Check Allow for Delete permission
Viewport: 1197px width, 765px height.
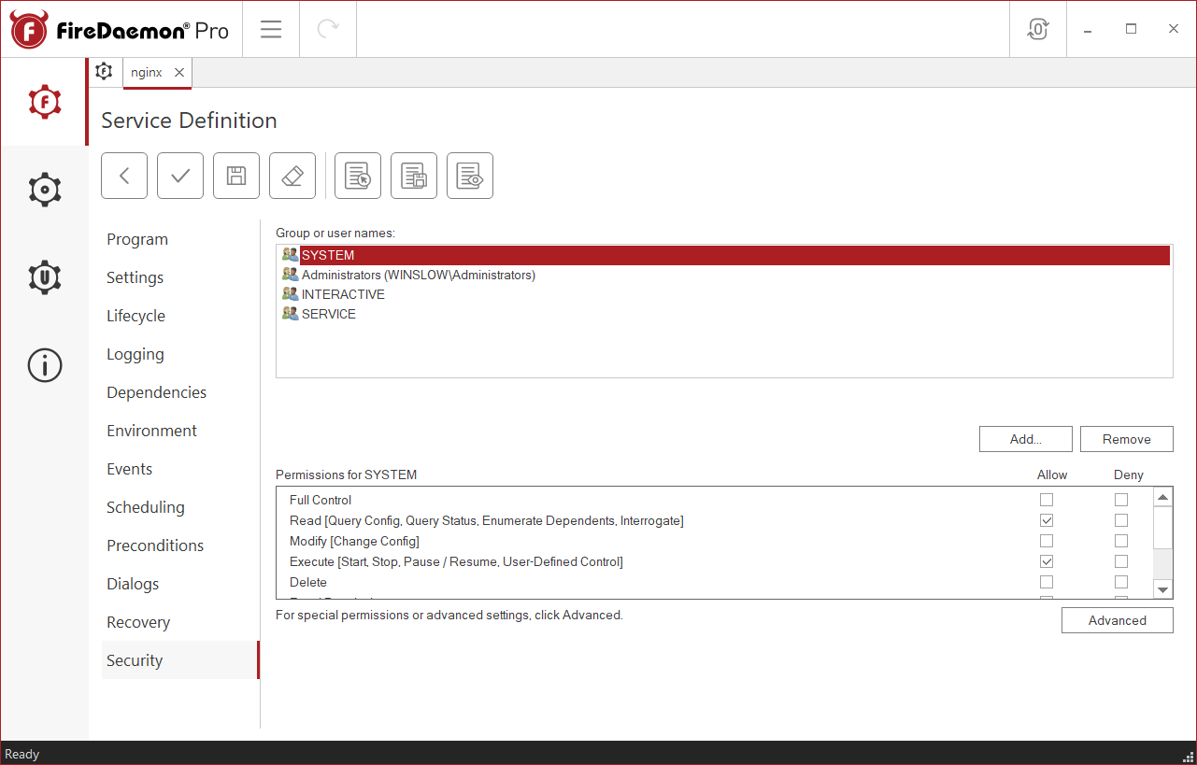click(x=1047, y=582)
